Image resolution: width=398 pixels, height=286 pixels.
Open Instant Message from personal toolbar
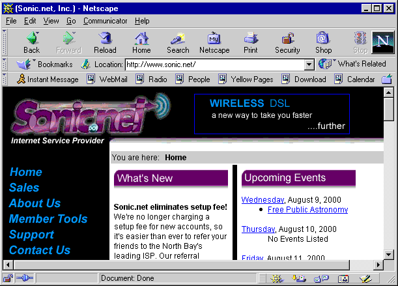(x=48, y=79)
